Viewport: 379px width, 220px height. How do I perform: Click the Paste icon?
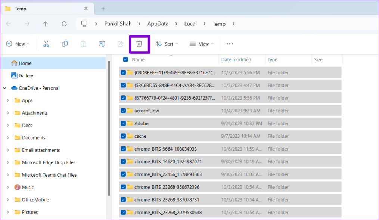(83, 44)
